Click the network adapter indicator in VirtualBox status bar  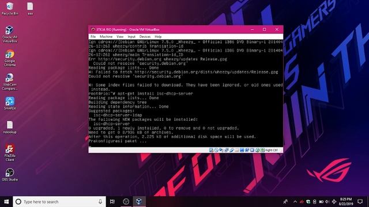227,150
